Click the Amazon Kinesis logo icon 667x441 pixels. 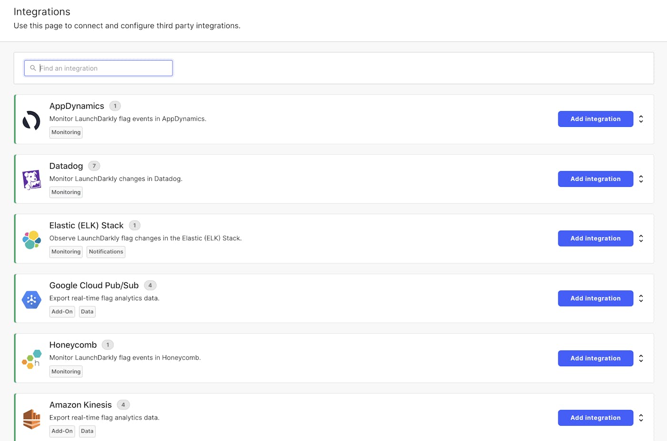(x=31, y=419)
